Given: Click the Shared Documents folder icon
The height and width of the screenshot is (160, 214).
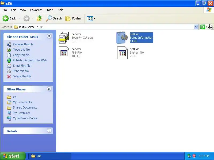Looking at the screenshot, I should (x=9, y=108).
